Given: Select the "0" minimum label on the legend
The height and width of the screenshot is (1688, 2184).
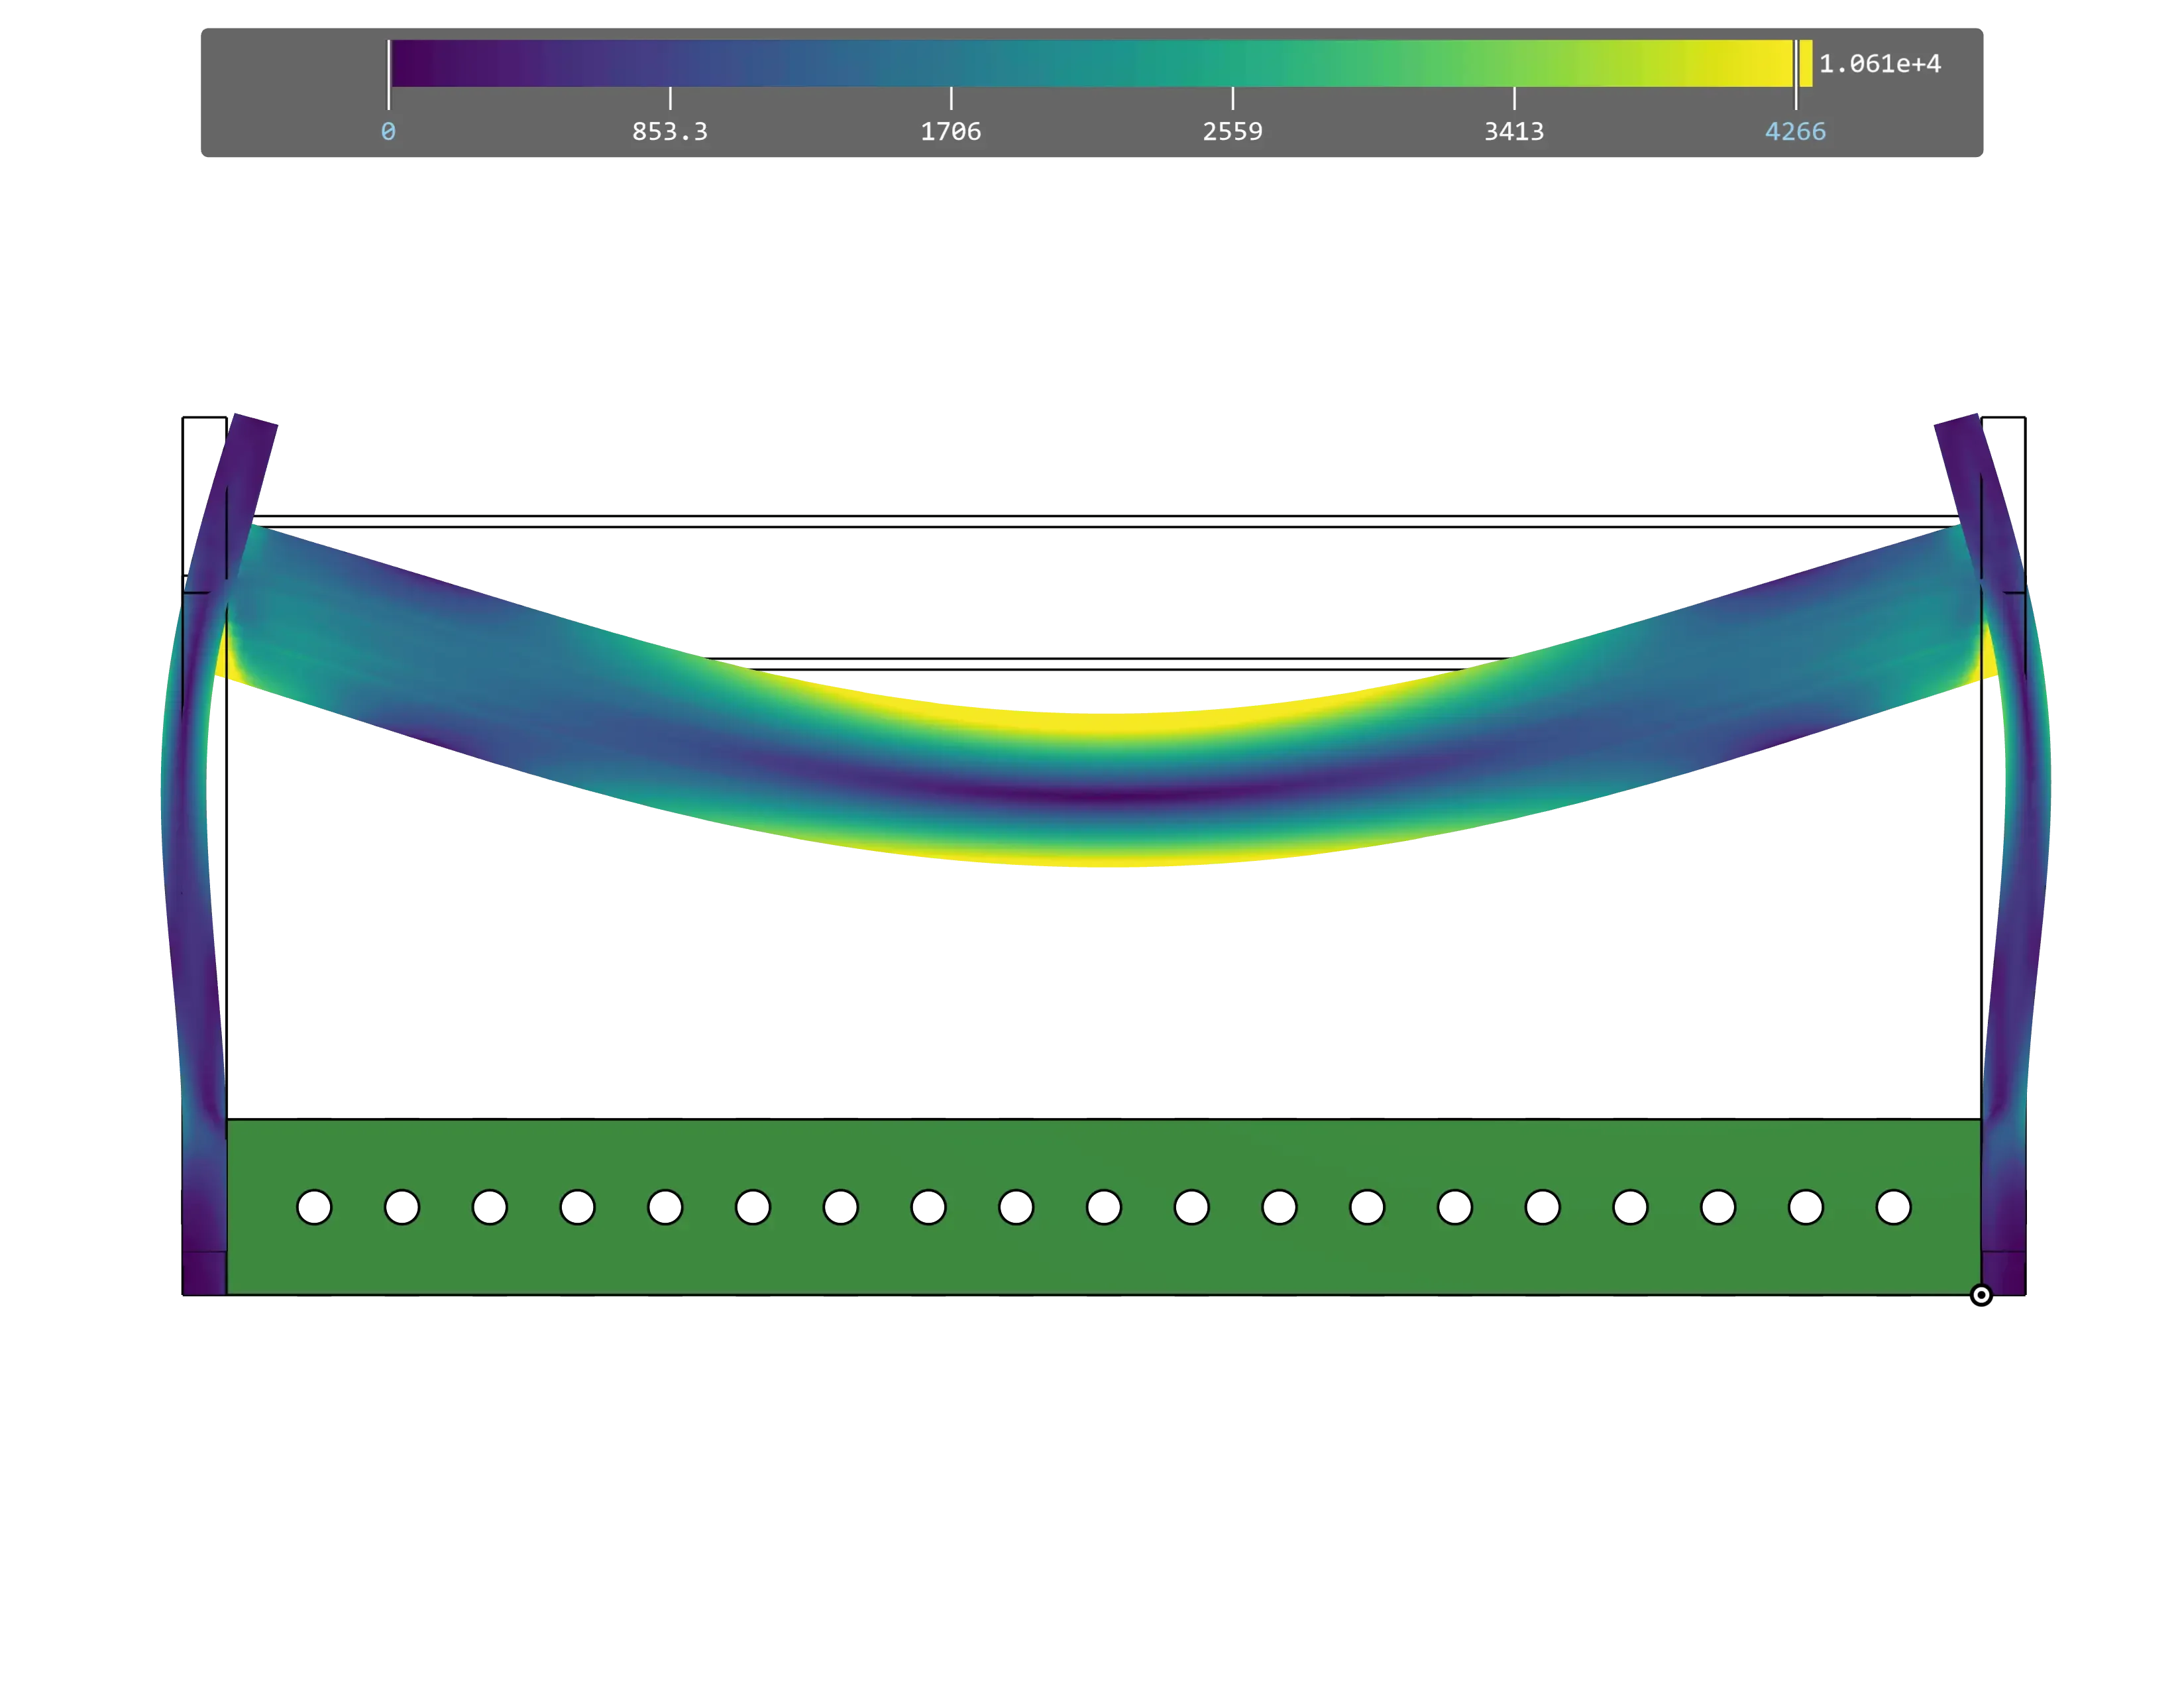Looking at the screenshot, I should (x=388, y=130).
